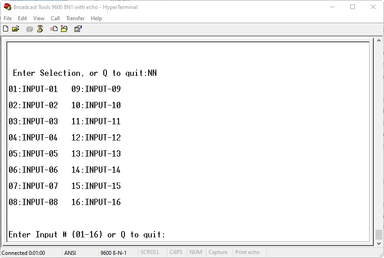This screenshot has width=384, height=258.
Task: Click the 16:INPUT-16 terminal entry
Action: pos(96,202)
